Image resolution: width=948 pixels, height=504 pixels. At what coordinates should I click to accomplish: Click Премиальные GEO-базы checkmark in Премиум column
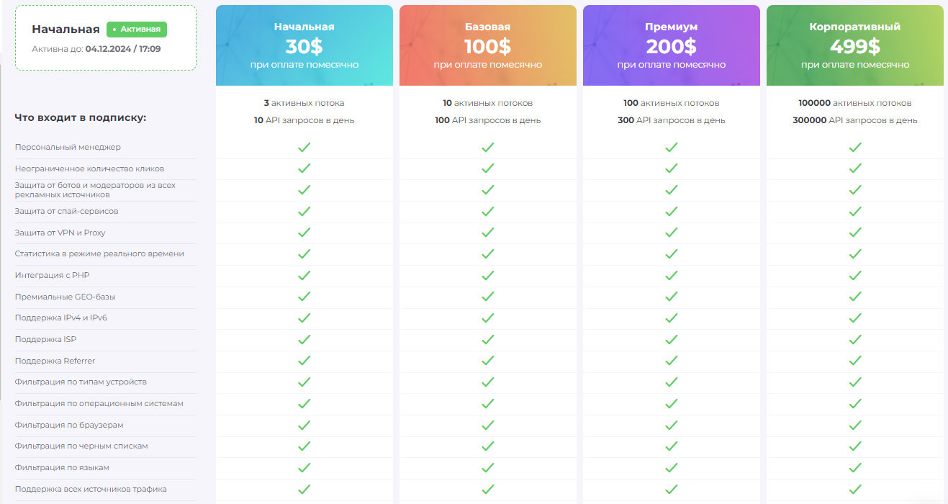click(672, 297)
